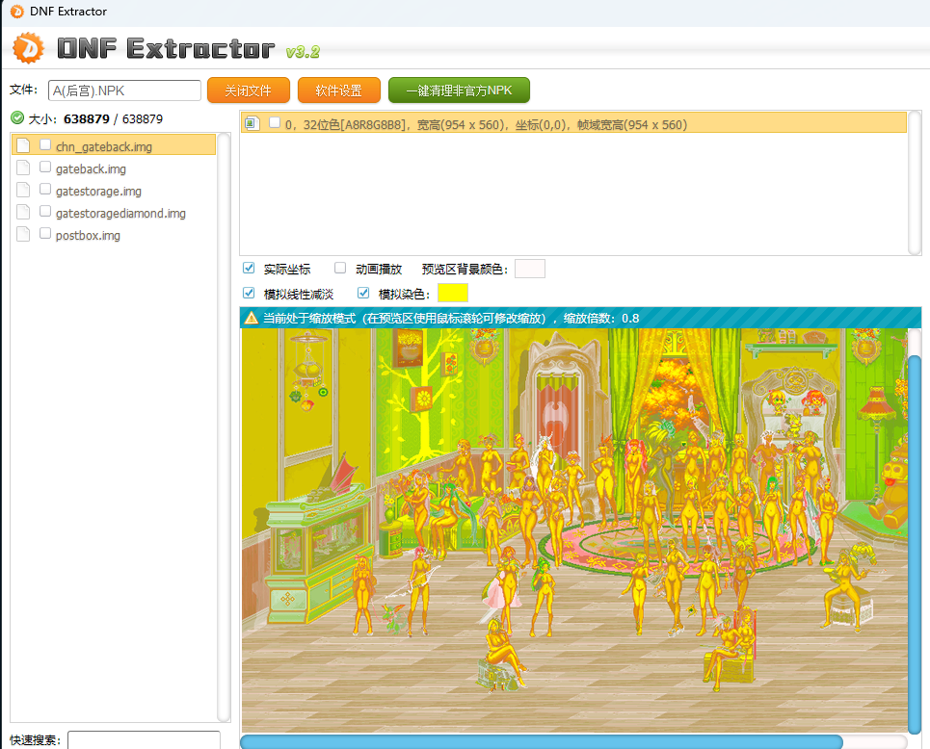Click the file icon beside gatestorage.img
This screenshot has height=749, width=930.
click(23, 190)
